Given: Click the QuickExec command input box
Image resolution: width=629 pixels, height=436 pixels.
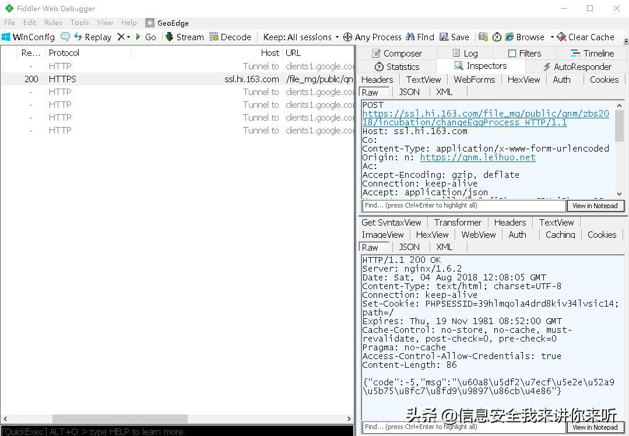Looking at the screenshot, I should 175,431.
